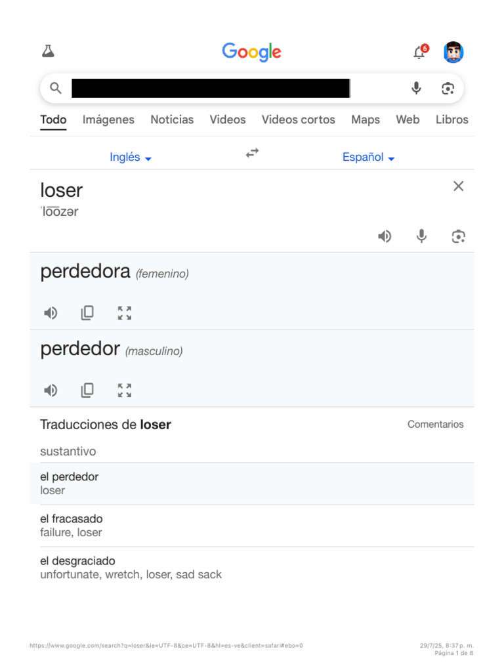Switch to the Noticias tab
The width and height of the screenshot is (504, 672).
(x=172, y=119)
